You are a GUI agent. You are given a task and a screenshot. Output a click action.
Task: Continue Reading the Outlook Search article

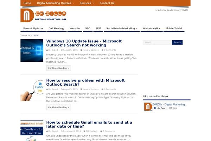[x=58, y=108]
